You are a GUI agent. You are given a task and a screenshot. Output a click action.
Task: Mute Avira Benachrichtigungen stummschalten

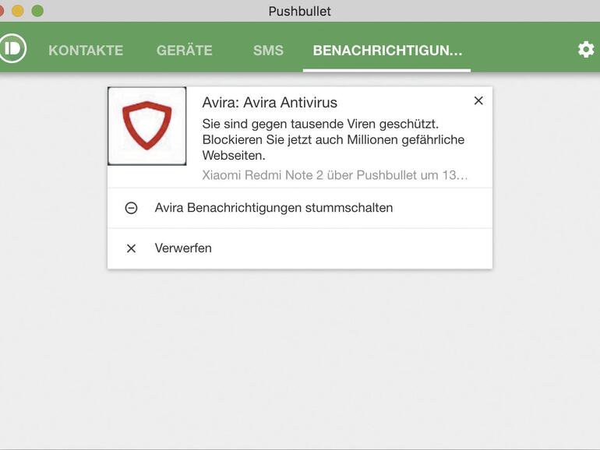[300, 208]
